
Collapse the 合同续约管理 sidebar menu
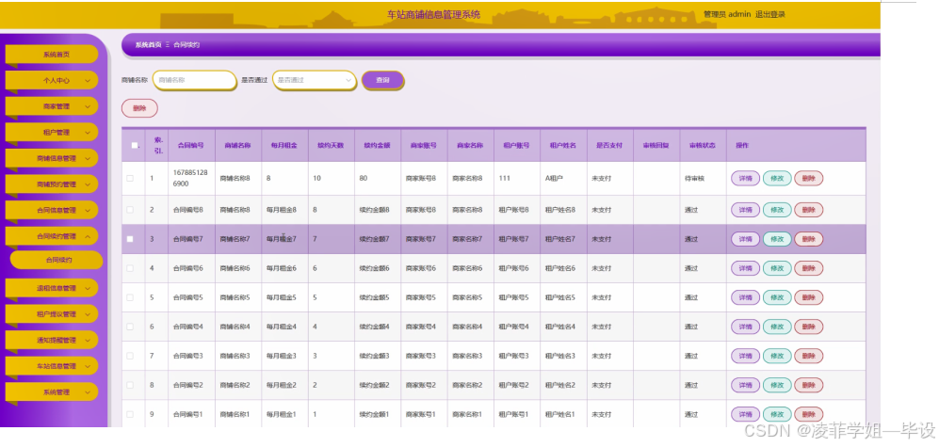tap(52, 236)
